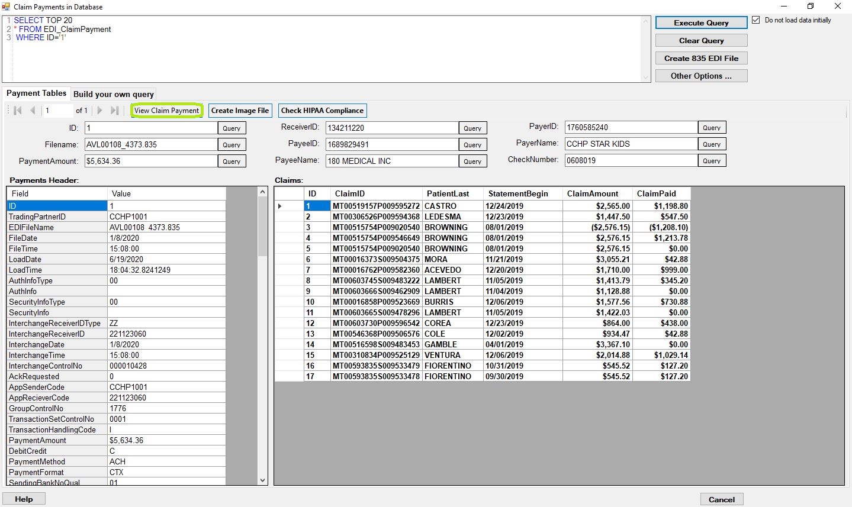Image resolution: width=852 pixels, height=507 pixels.
Task: Select VENTURA claim paid $1,029.14
Action: [x=661, y=355]
